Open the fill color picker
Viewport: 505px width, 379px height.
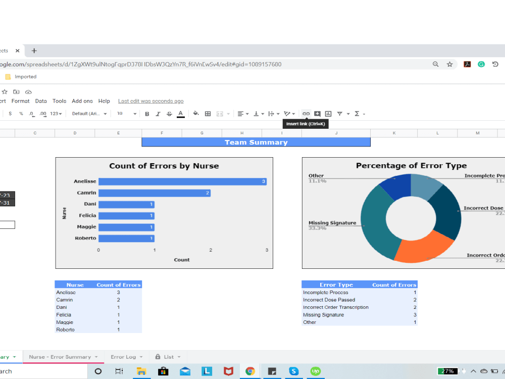196,113
